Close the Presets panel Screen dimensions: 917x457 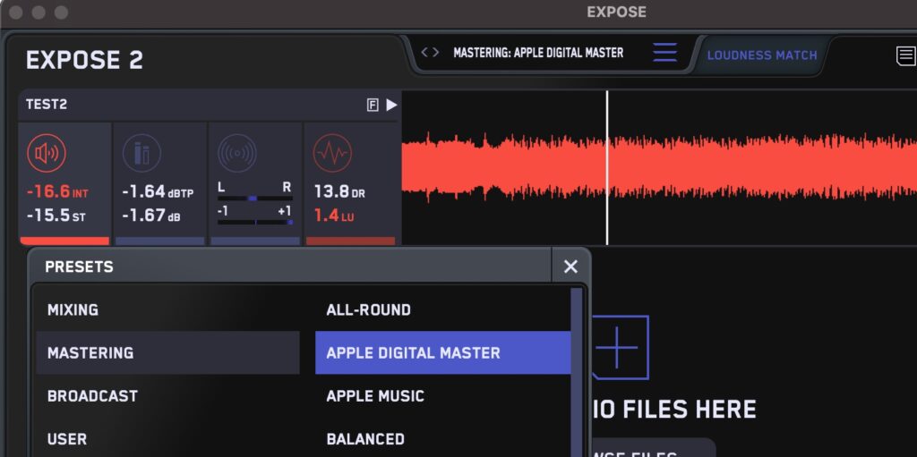[x=570, y=267]
